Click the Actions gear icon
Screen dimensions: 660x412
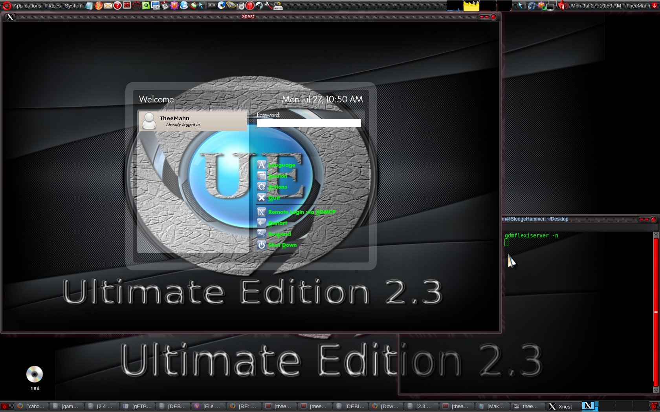click(262, 187)
